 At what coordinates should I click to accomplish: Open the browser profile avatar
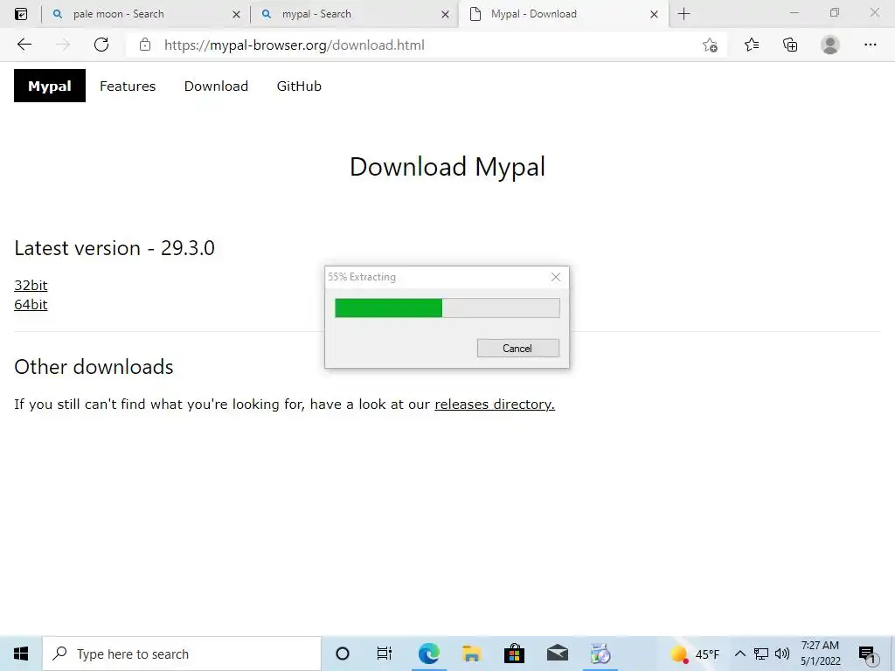pyautogui.click(x=830, y=45)
